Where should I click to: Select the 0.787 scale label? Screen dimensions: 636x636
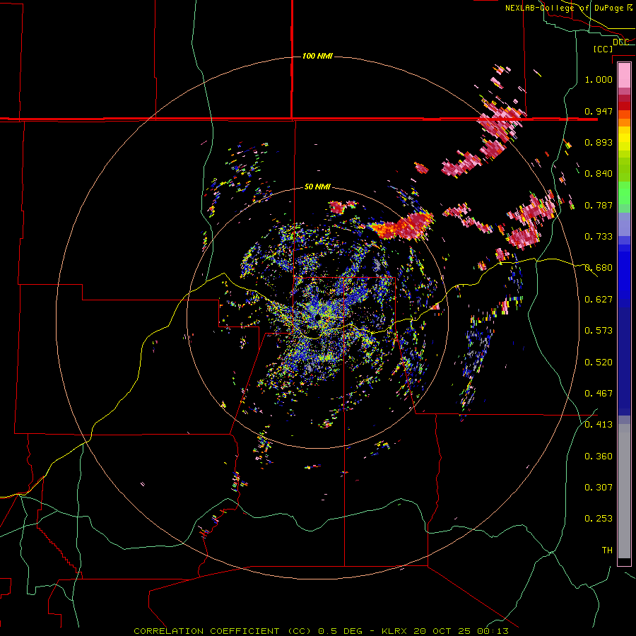(599, 205)
